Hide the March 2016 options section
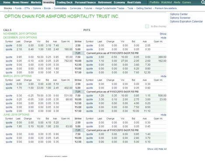Image resolution: width=205 pixels, height=163 pixels. coord(163,76)
